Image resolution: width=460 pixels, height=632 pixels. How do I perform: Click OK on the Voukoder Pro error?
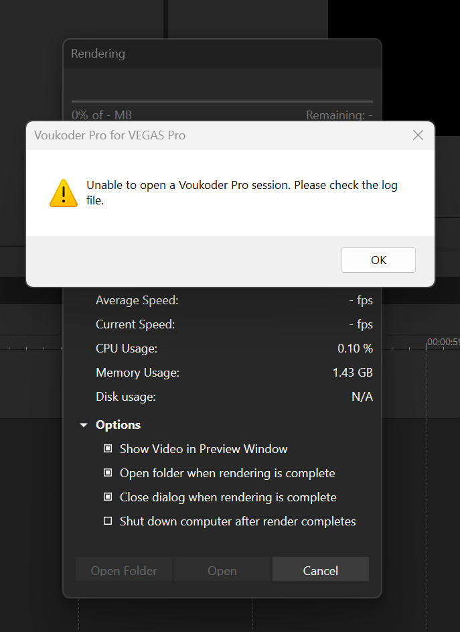pos(378,260)
